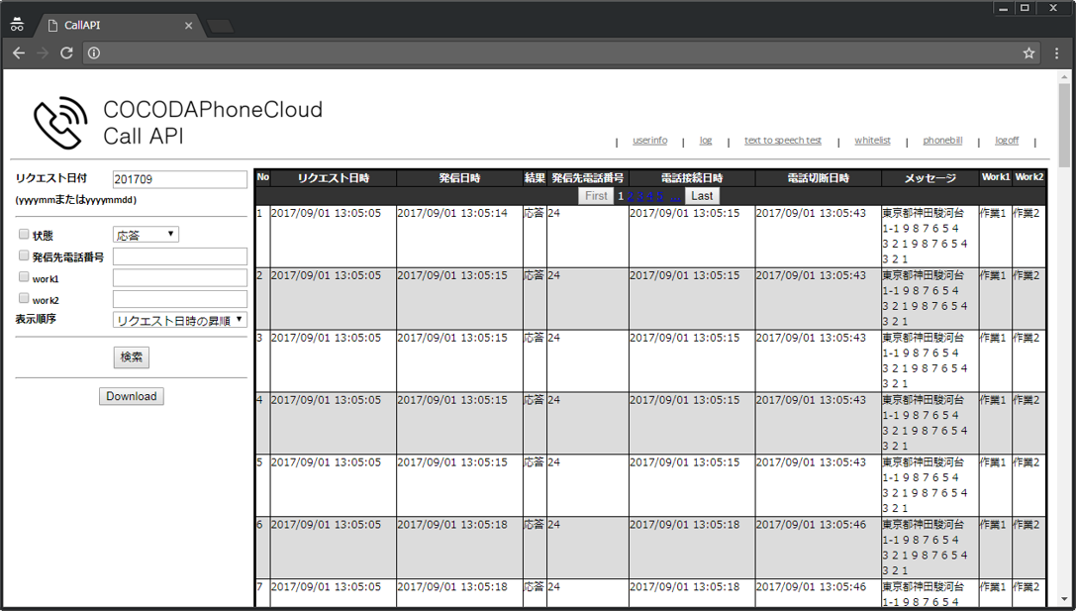Click row 7 発信日時 cell 13:05:18
This screenshot has width=1076, height=611.
(459, 593)
